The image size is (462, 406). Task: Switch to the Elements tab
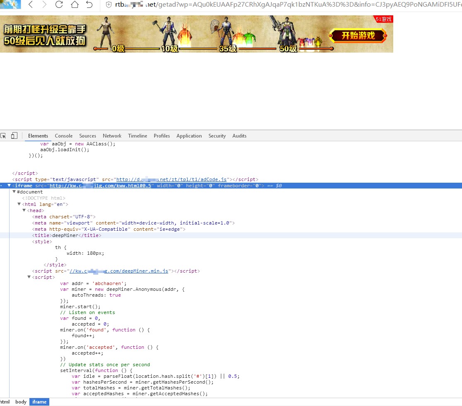[x=38, y=136]
